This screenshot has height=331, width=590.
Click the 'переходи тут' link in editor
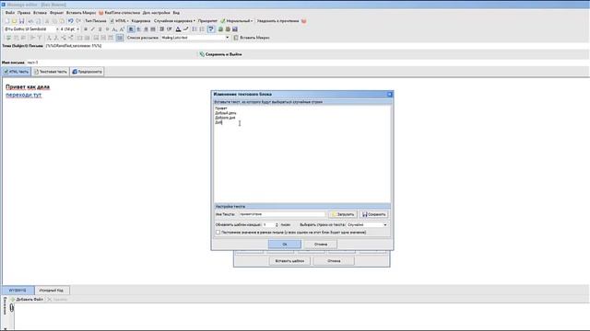[23, 95]
